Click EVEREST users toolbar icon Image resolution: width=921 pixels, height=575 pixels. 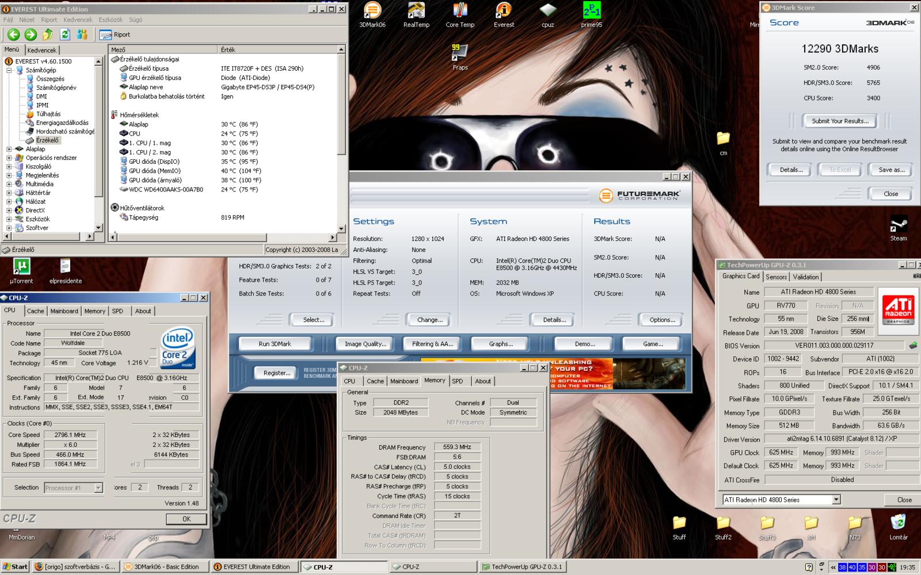coord(82,34)
